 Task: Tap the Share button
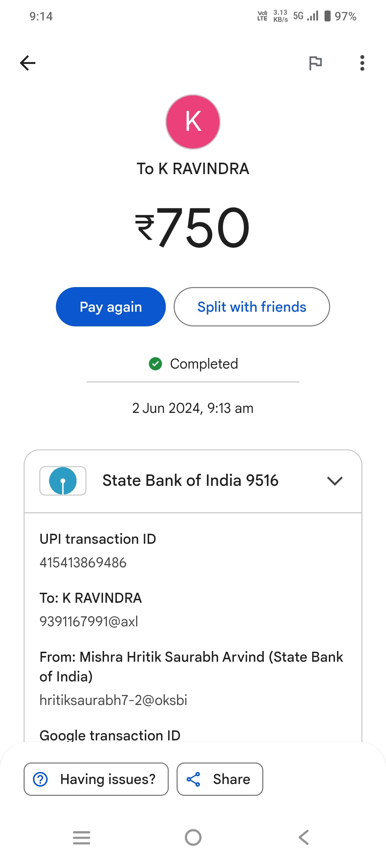tap(220, 779)
